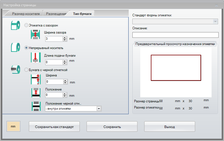This screenshot has height=141, width=224.
Task: Click the Размер страницы label text
Action: pyautogui.click(x=147, y=101)
